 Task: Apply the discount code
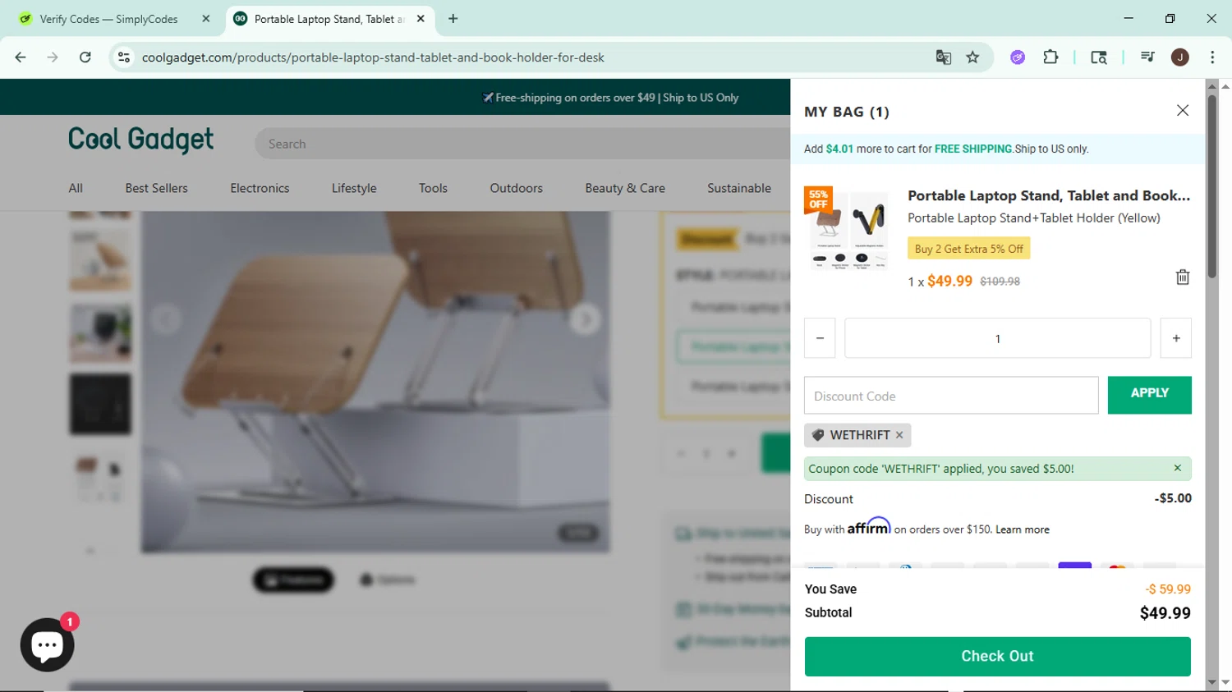pyautogui.click(x=1149, y=395)
